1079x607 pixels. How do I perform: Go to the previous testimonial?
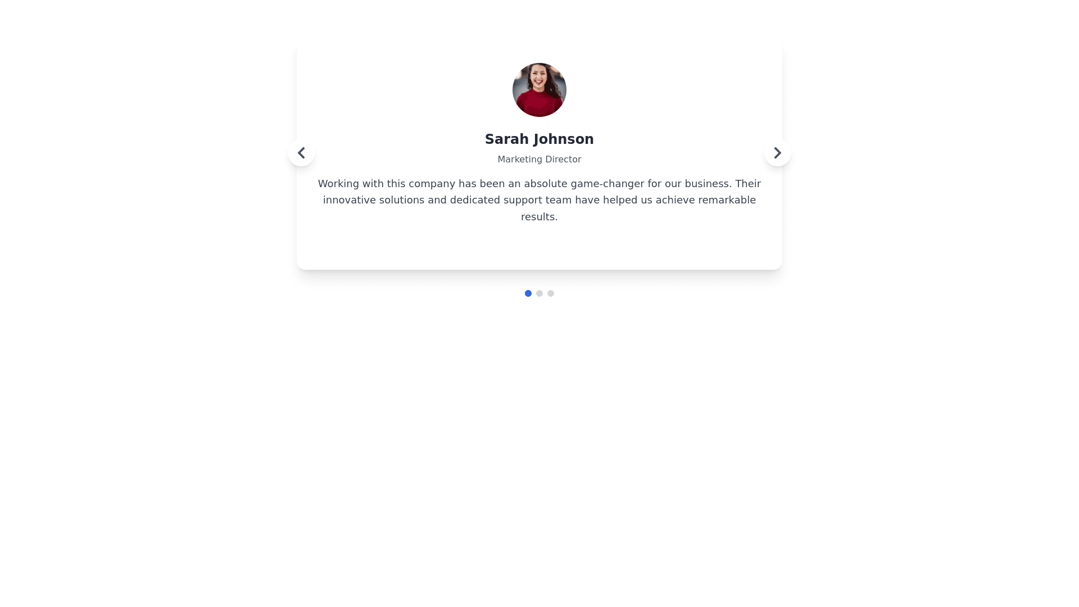pos(301,153)
